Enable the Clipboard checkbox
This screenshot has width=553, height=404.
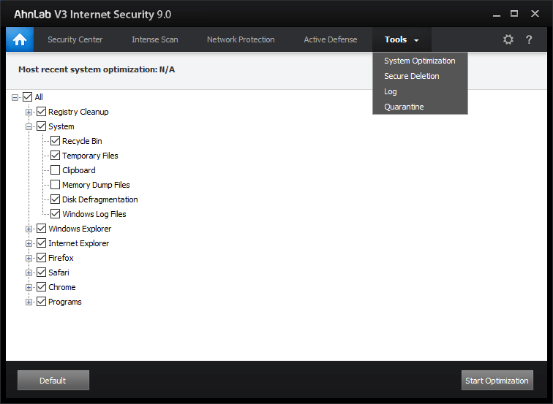[56, 170]
